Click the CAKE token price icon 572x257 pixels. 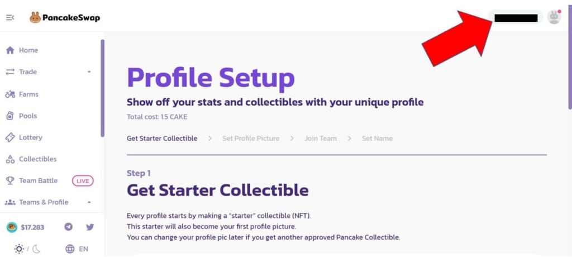pos(12,227)
